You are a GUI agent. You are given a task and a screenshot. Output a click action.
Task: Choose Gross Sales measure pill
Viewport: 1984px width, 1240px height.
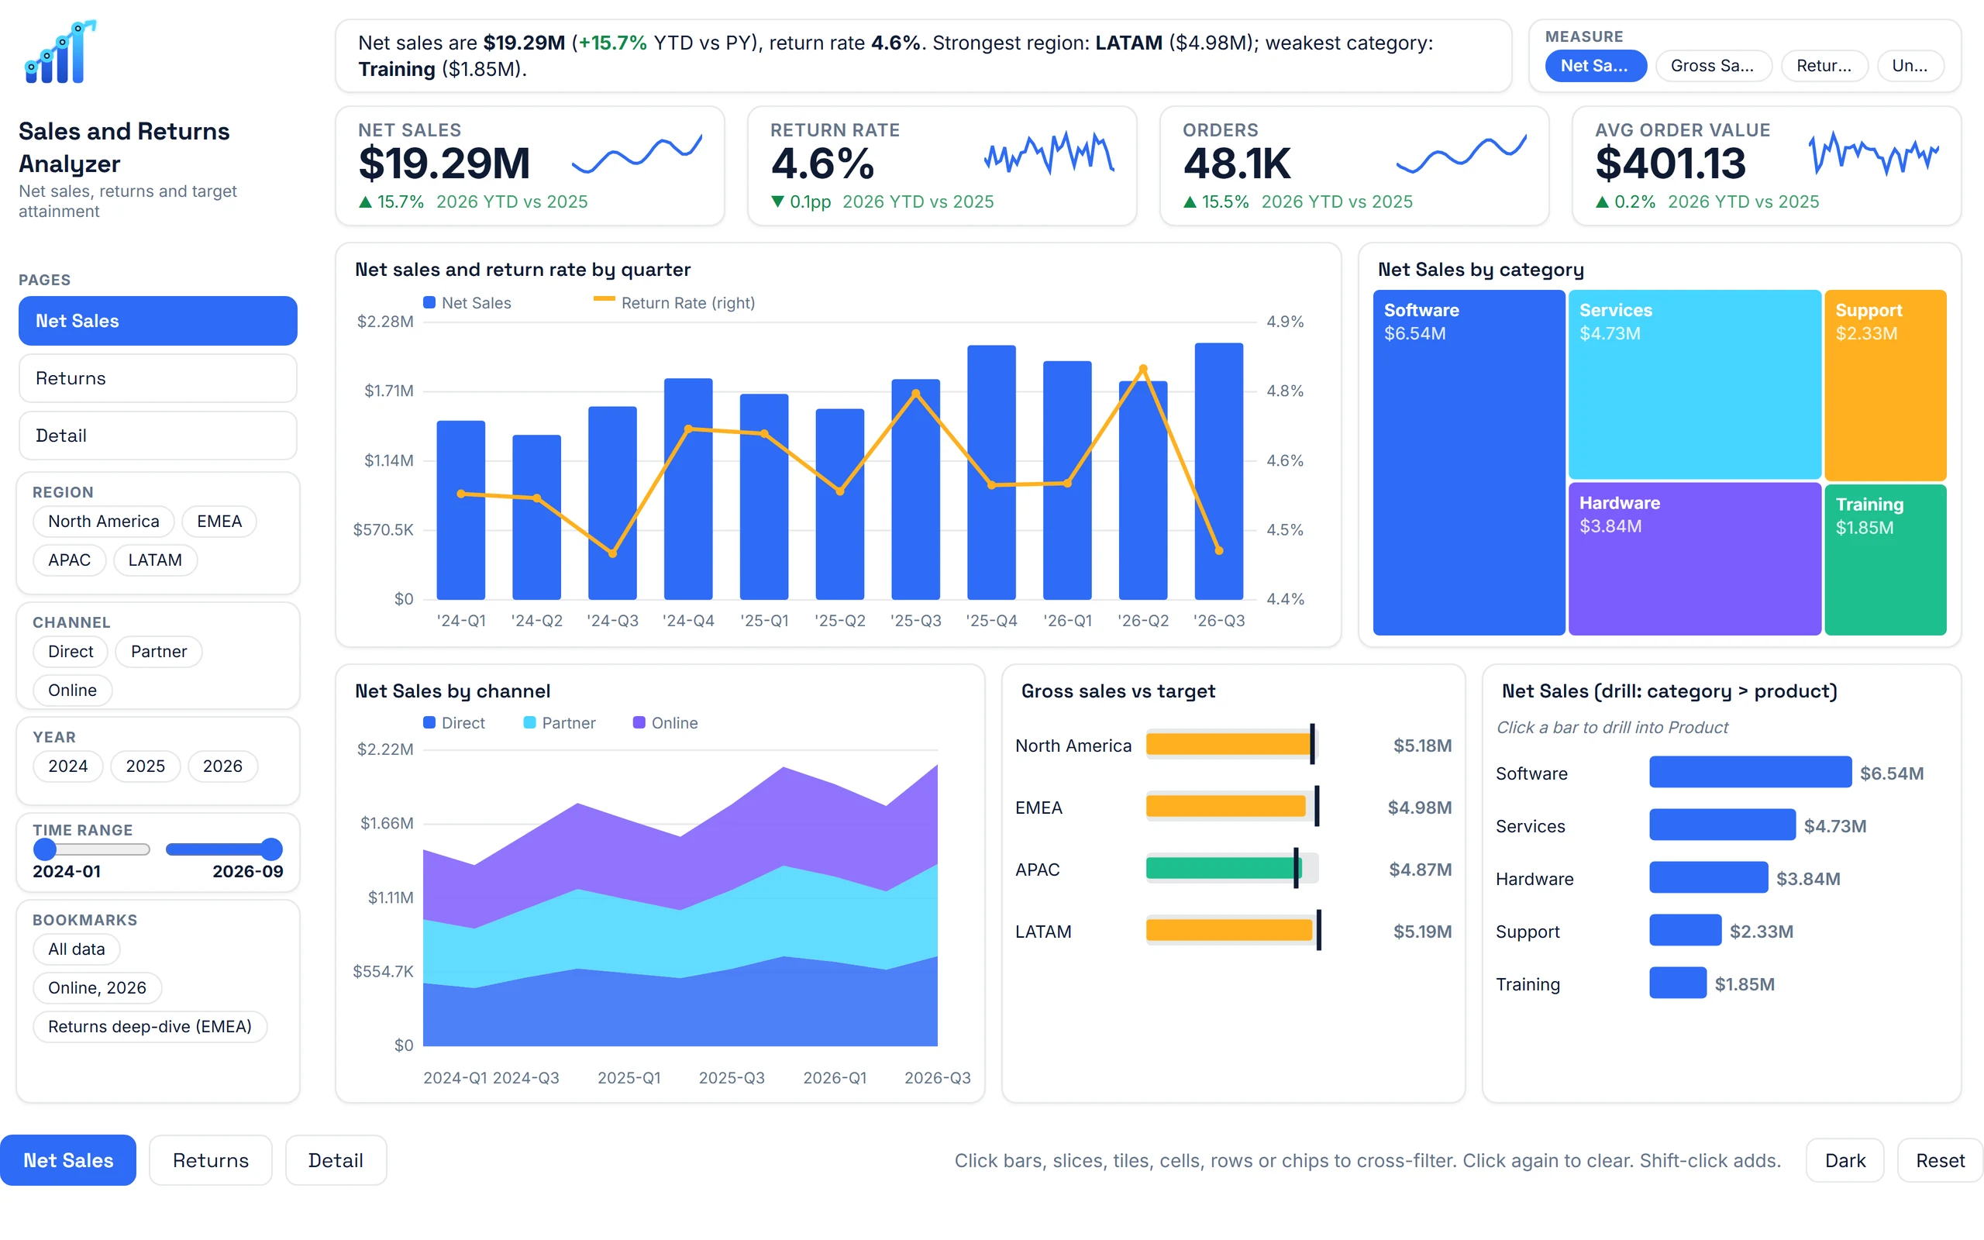click(1714, 66)
